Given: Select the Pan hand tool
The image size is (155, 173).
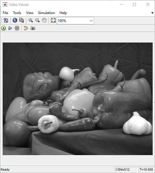Looking at the screenshot, I should [44, 21].
